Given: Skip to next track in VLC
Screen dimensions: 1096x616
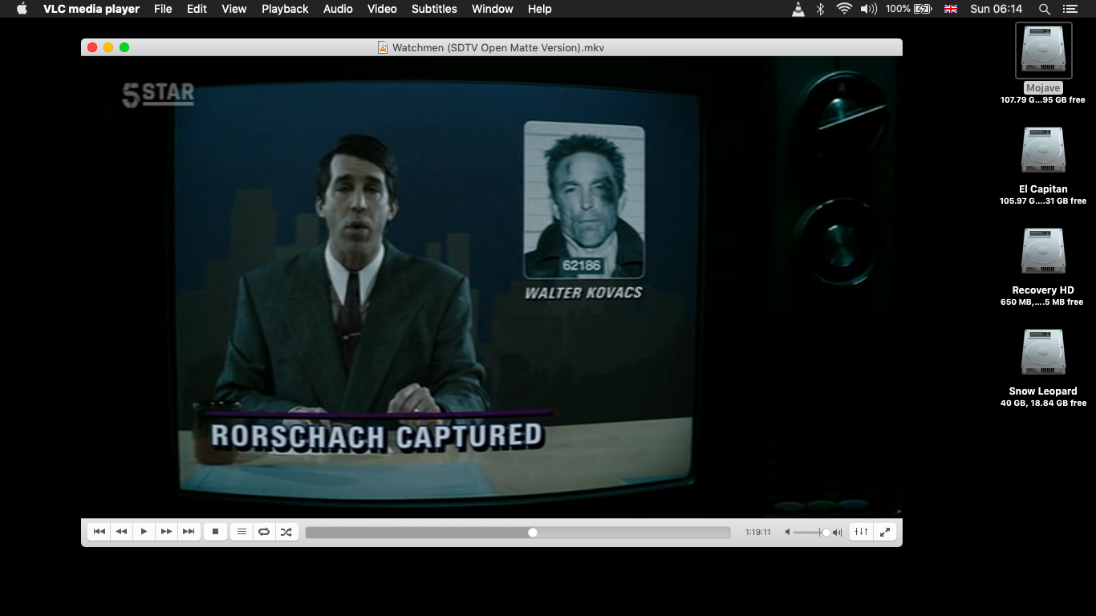Looking at the screenshot, I should pos(189,532).
